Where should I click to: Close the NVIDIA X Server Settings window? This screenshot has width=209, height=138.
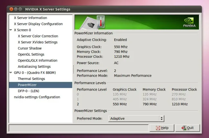tap(11, 9)
